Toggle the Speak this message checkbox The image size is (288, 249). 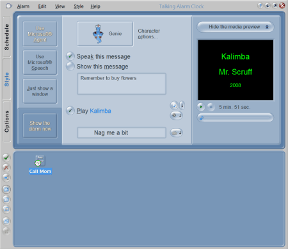click(70, 56)
